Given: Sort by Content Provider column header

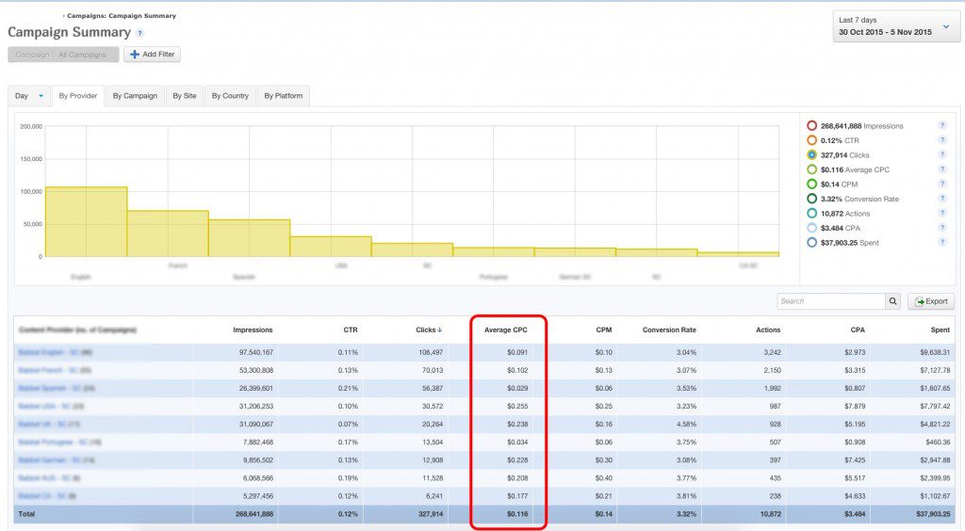Looking at the screenshot, I should [77, 330].
